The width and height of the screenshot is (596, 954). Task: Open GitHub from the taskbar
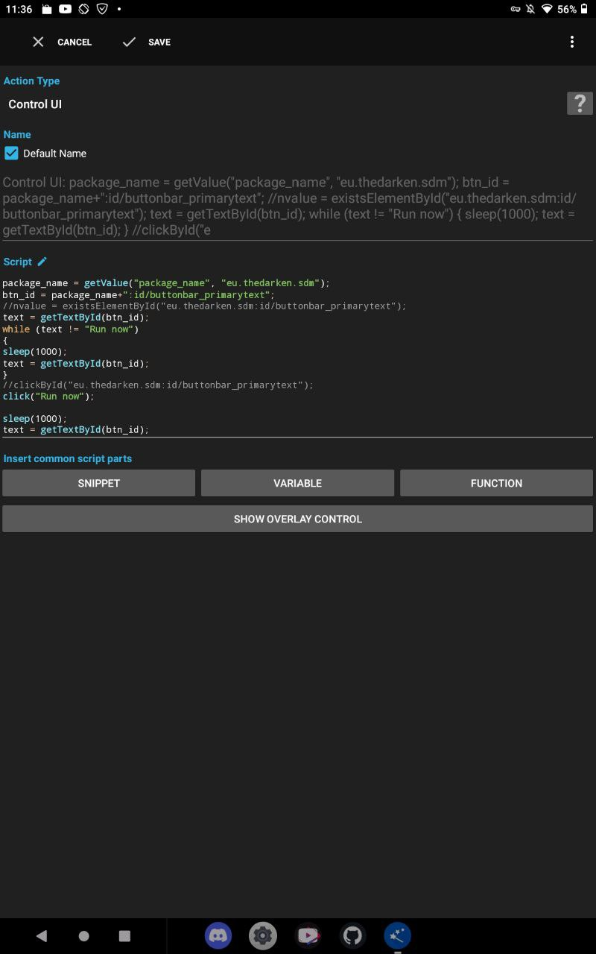pyautogui.click(x=352, y=935)
